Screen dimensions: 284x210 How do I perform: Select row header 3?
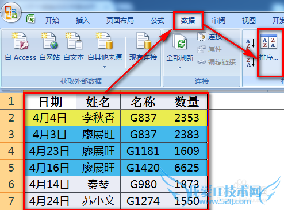point(11,134)
